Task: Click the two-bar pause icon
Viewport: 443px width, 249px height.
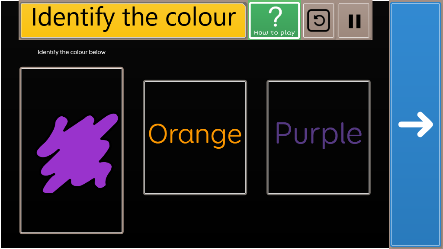Action: (x=354, y=21)
